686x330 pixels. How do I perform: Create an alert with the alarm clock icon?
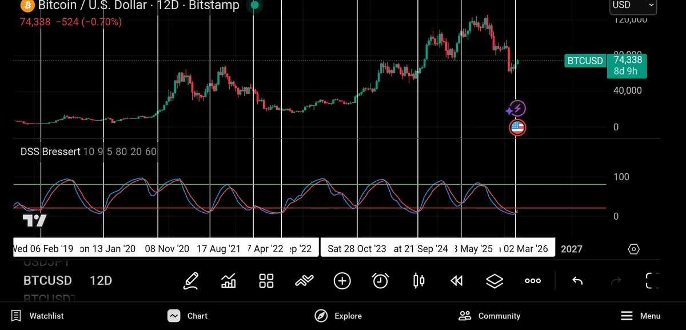(381, 280)
